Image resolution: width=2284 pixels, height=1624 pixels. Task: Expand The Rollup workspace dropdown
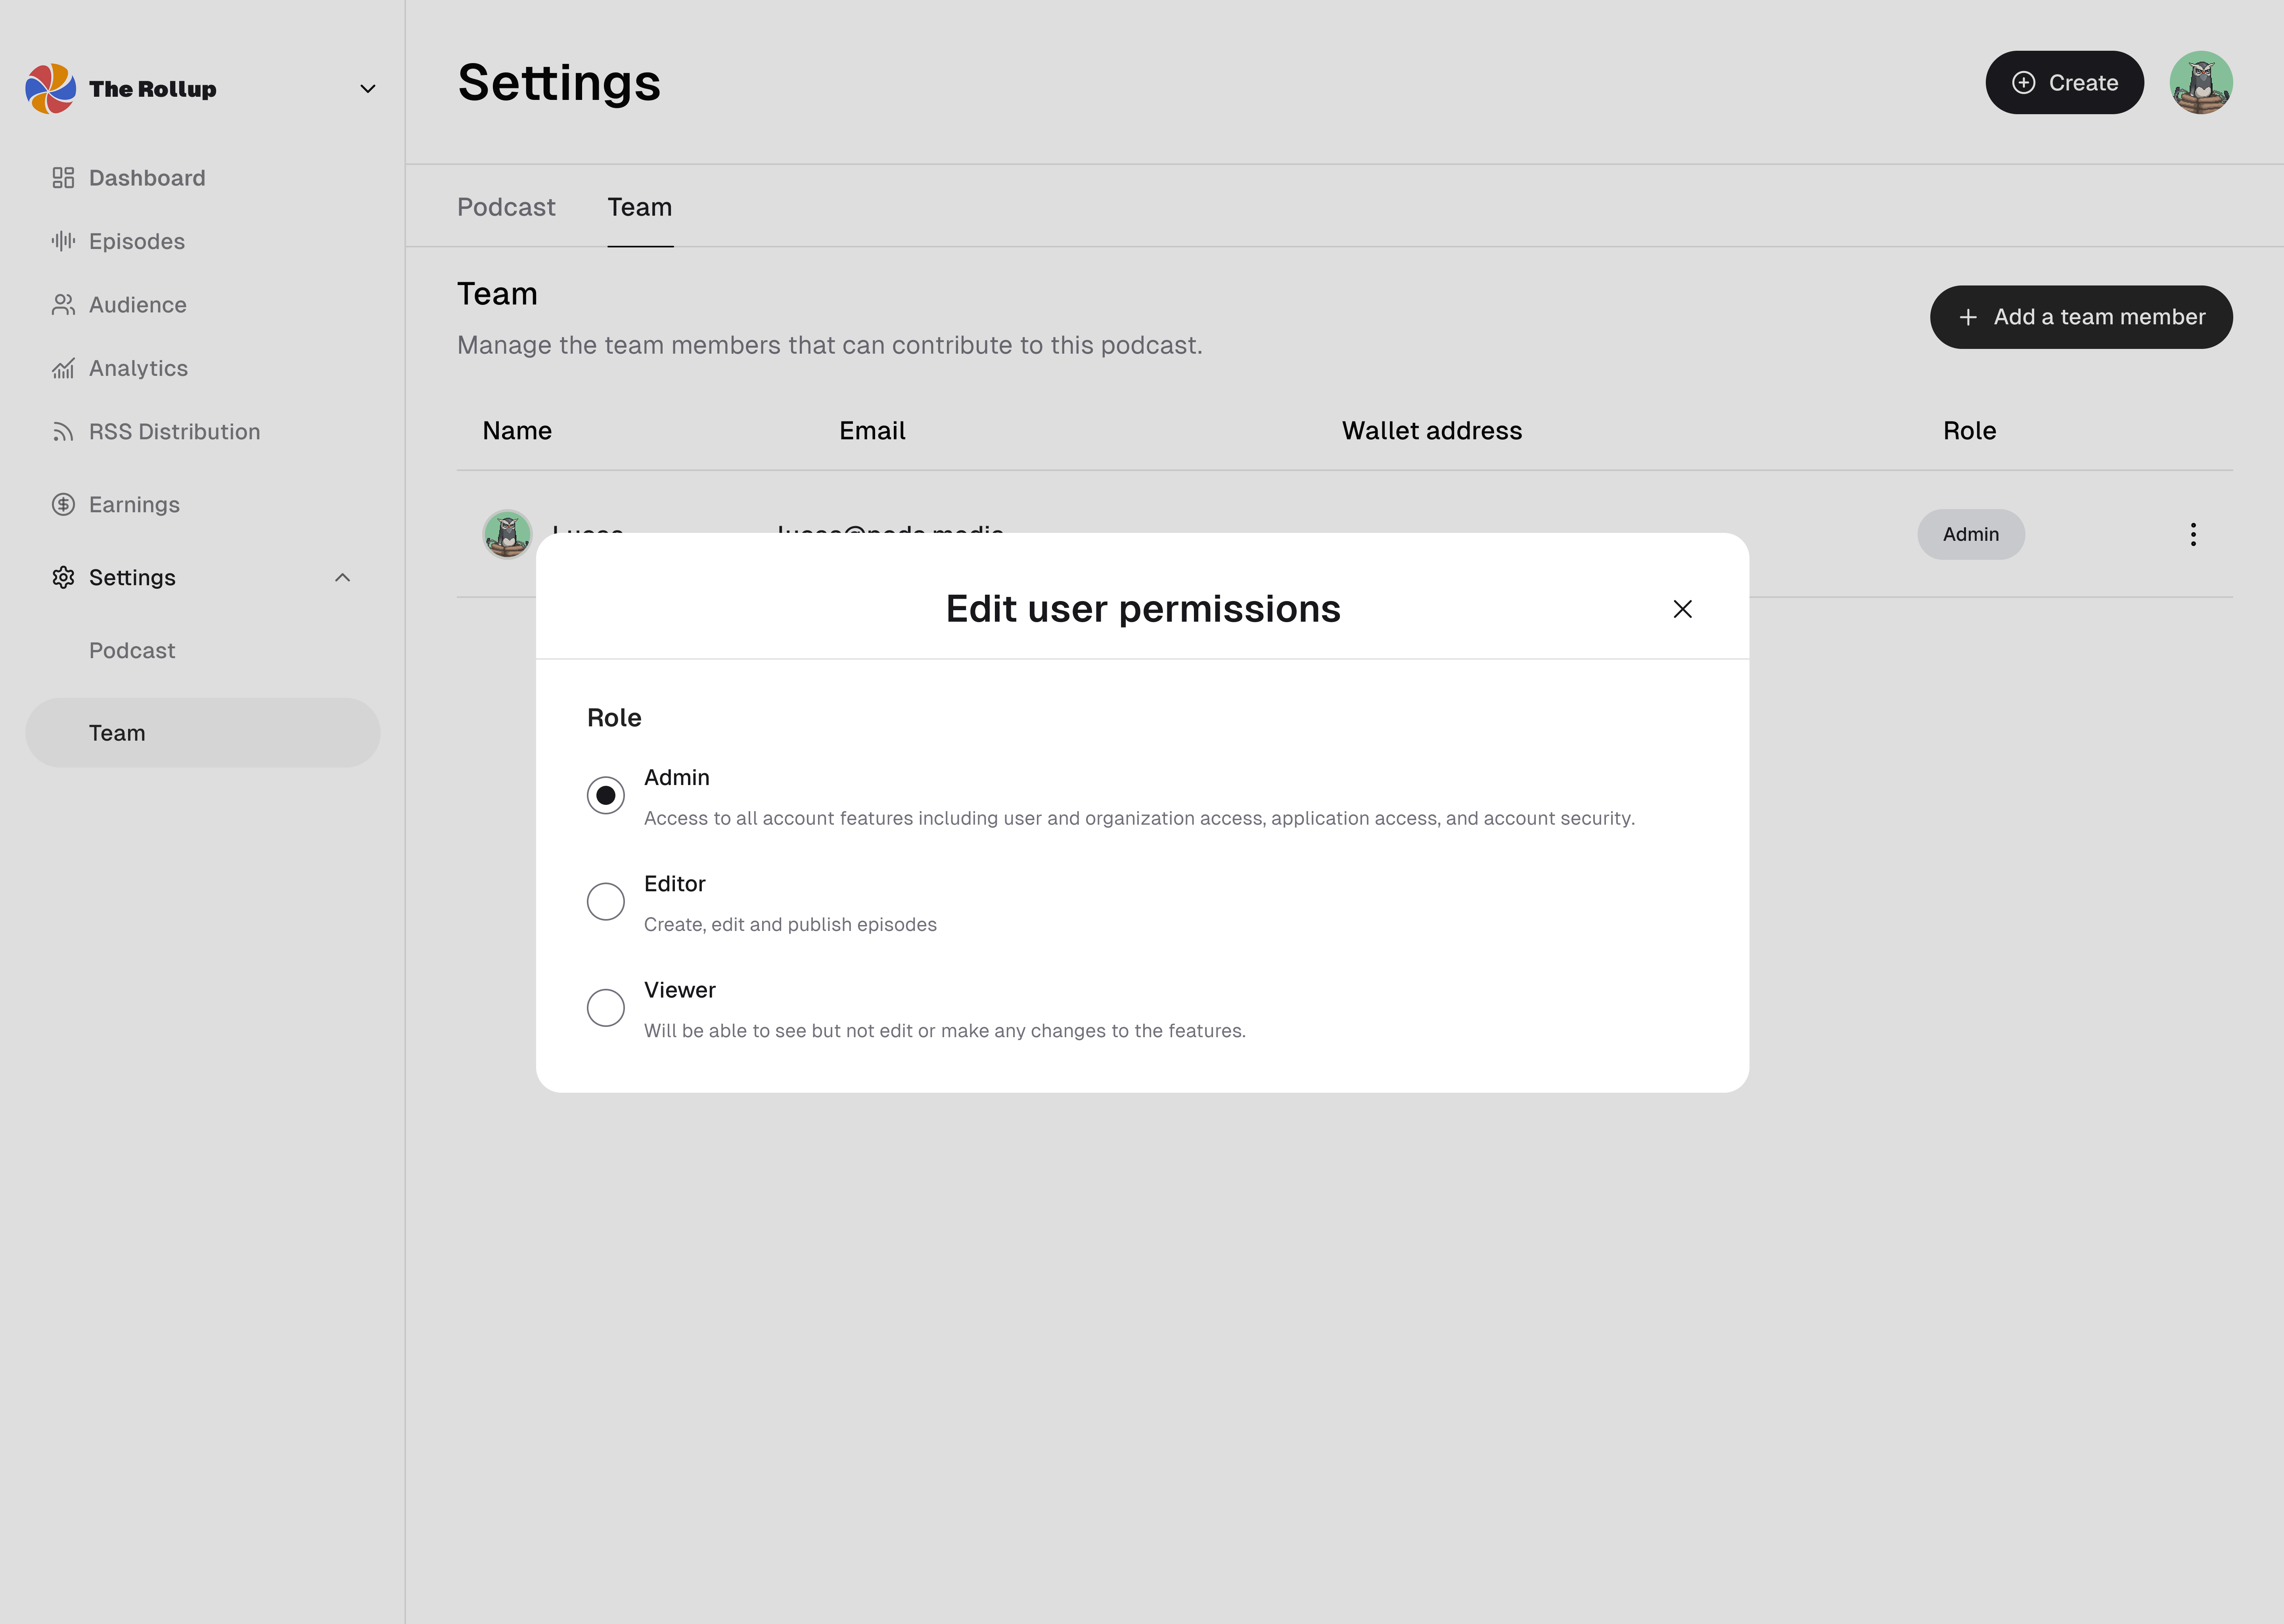(x=367, y=88)
